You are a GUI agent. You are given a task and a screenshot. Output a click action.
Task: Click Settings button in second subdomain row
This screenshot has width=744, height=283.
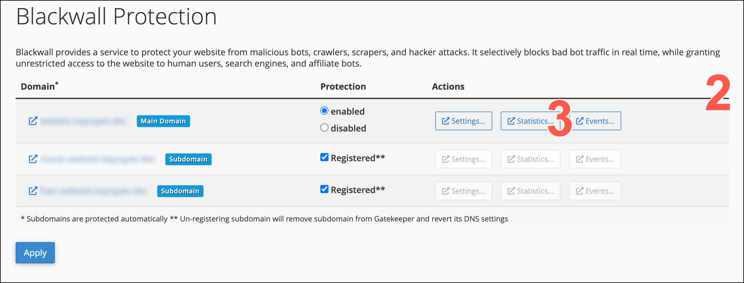(x=463, y=191)
